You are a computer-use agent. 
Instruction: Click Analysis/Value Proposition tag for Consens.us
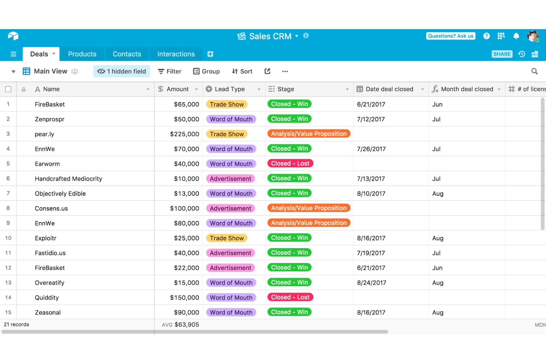point(309,208)
